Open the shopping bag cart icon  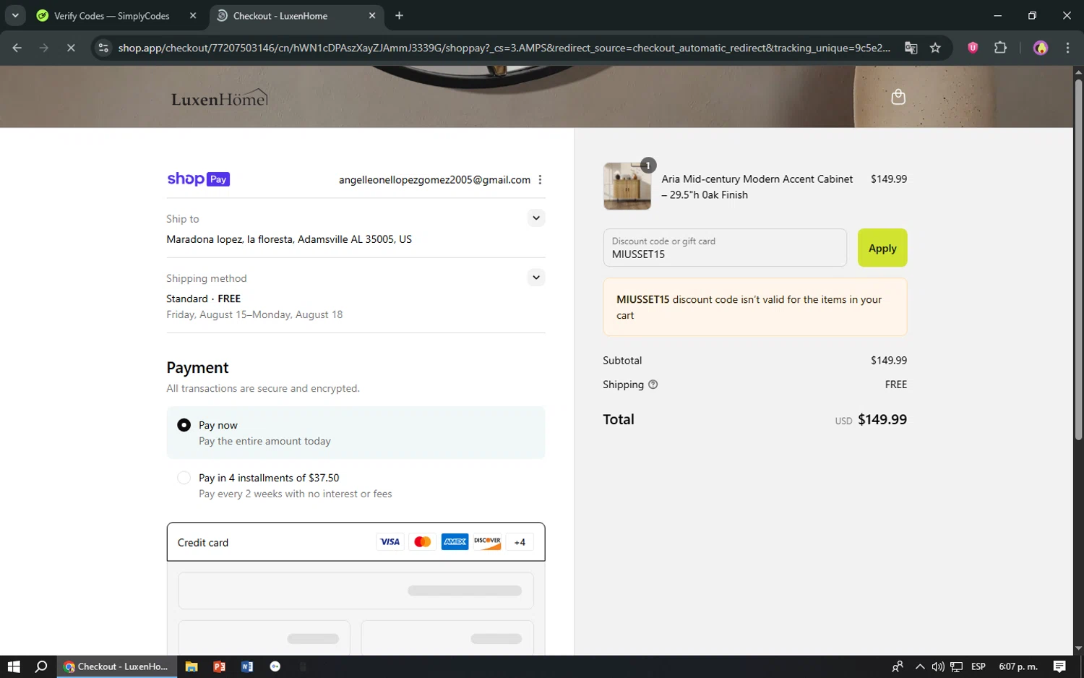pos(898,97)
